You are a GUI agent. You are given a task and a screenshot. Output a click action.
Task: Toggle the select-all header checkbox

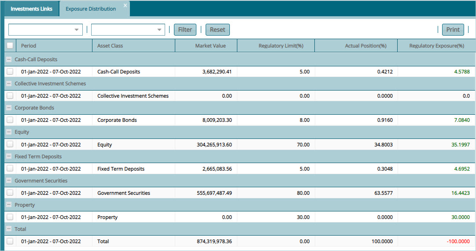coord(10,45)
